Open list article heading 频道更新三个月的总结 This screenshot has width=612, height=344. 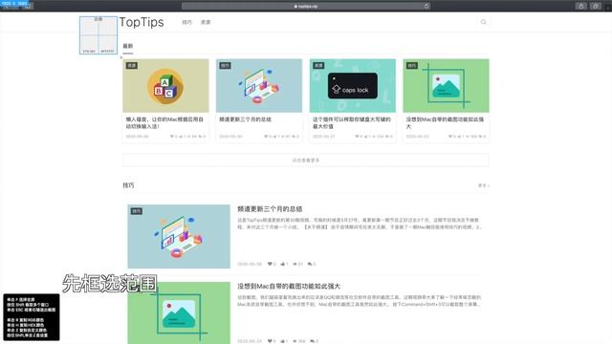coord(270,209)
